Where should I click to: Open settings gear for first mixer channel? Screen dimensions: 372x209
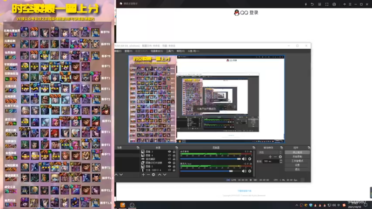250,159
